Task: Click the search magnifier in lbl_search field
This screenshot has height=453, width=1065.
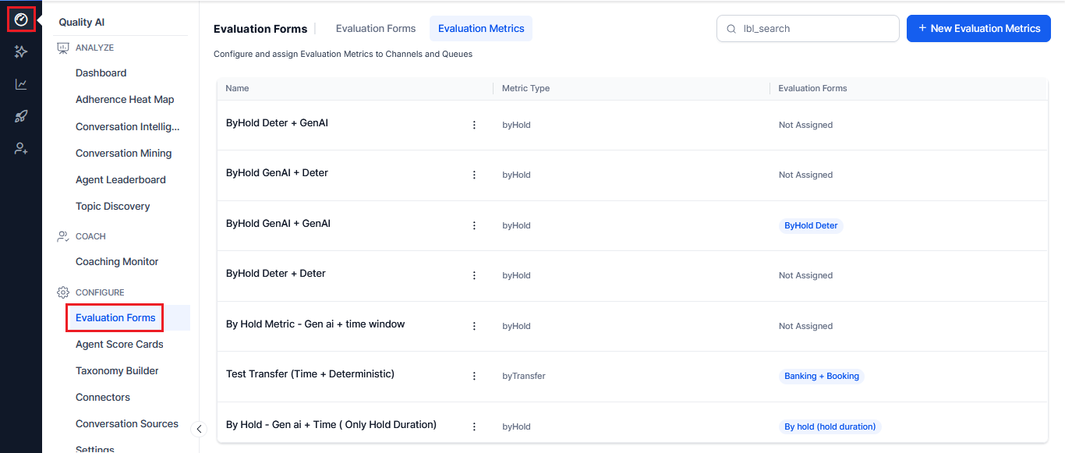Action: (x=731, y=28)
